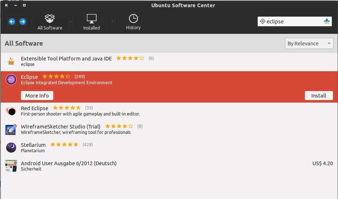Viewport: 338px width, 199px height.
Task: Close the Ubuntu Software Center window
Action: click(x=6, y=5)
